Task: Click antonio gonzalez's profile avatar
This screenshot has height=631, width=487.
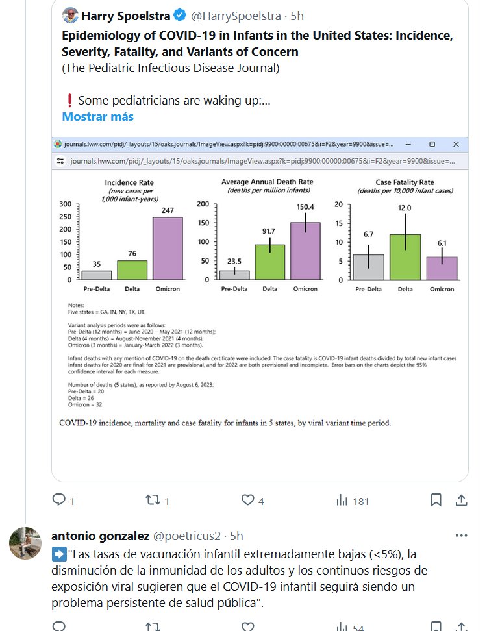Action: pos(25,543)
